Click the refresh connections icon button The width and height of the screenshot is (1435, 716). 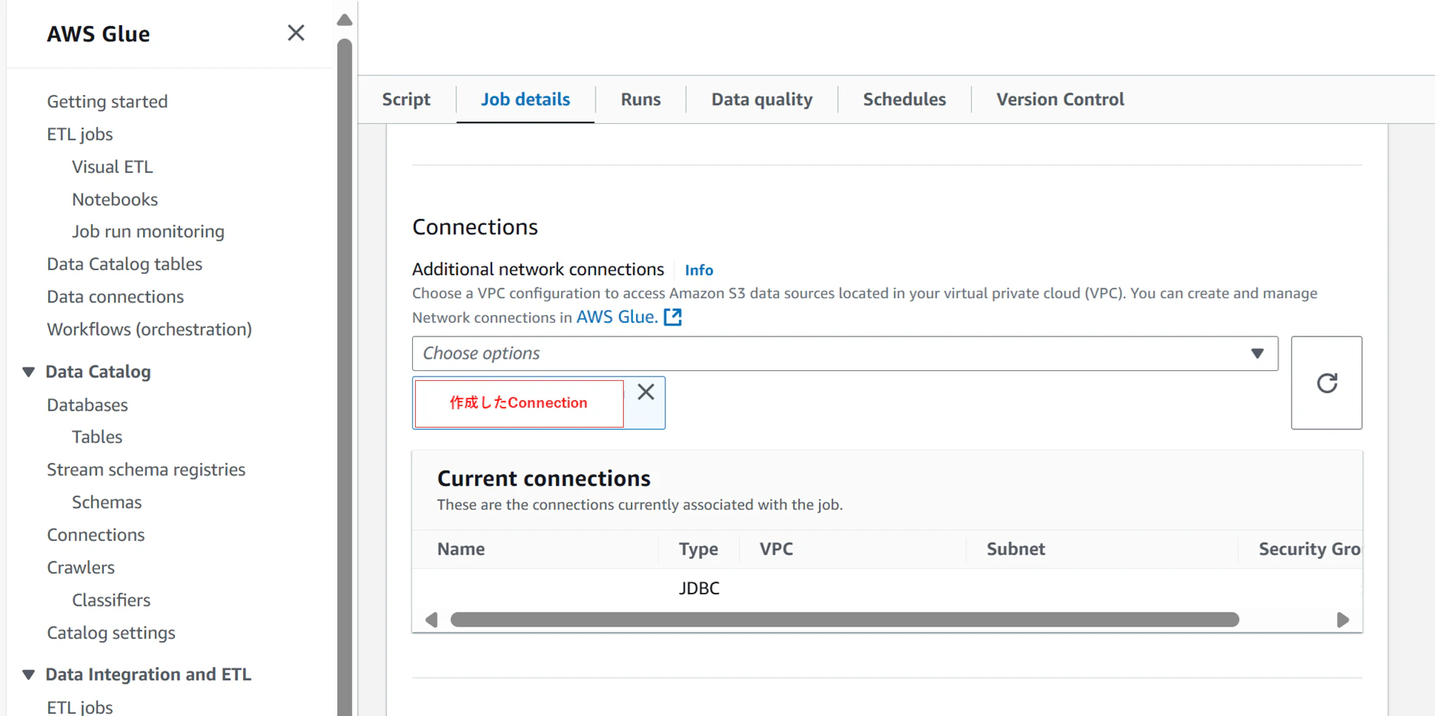tap(1326, 382)
